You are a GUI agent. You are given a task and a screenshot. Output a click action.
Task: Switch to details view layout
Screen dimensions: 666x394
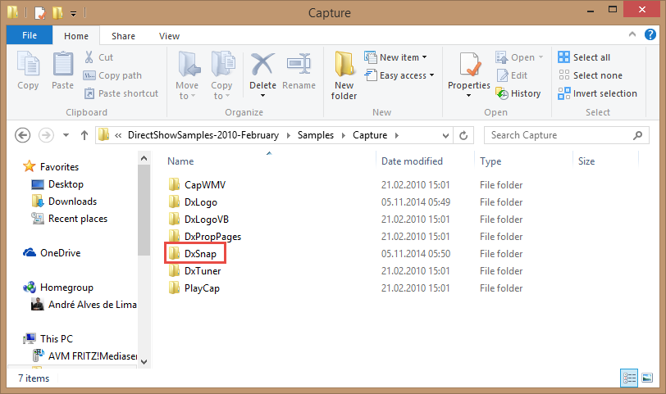(630, 378)
